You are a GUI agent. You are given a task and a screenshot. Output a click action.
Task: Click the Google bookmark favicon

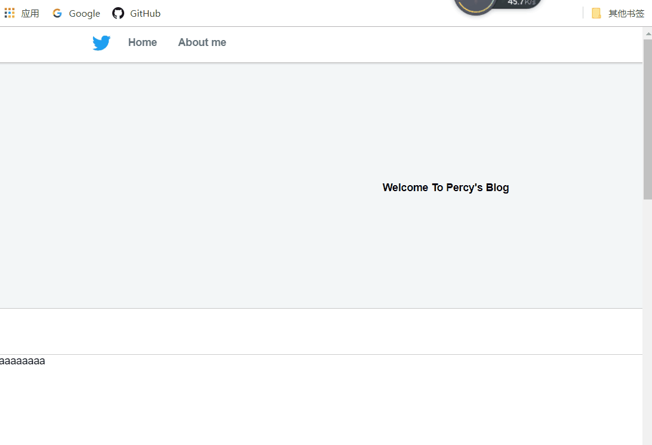(57, 13)
